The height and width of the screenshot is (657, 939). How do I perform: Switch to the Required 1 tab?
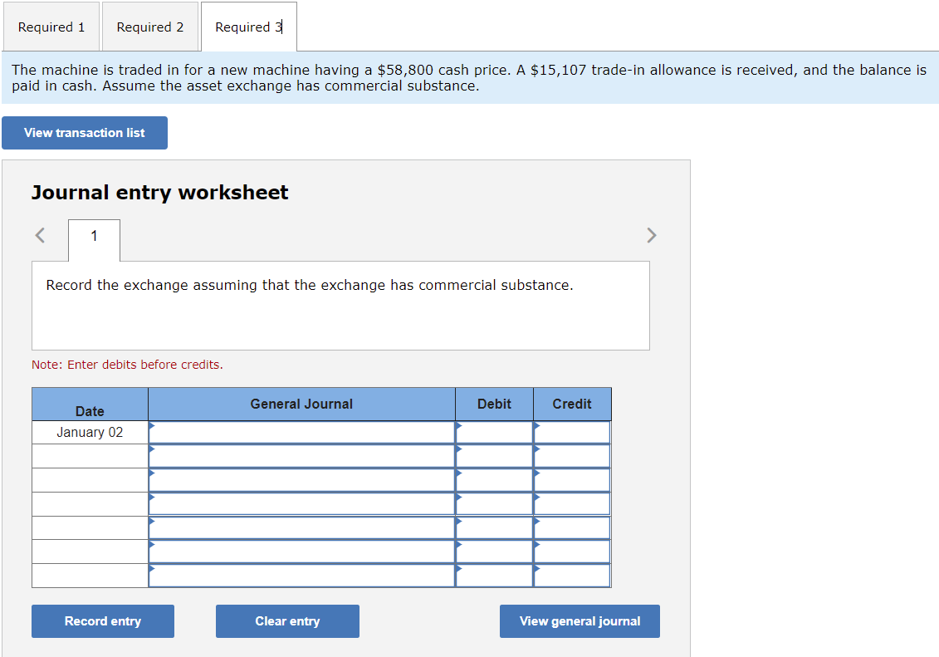pyautogui.click(x=51, y=26)
